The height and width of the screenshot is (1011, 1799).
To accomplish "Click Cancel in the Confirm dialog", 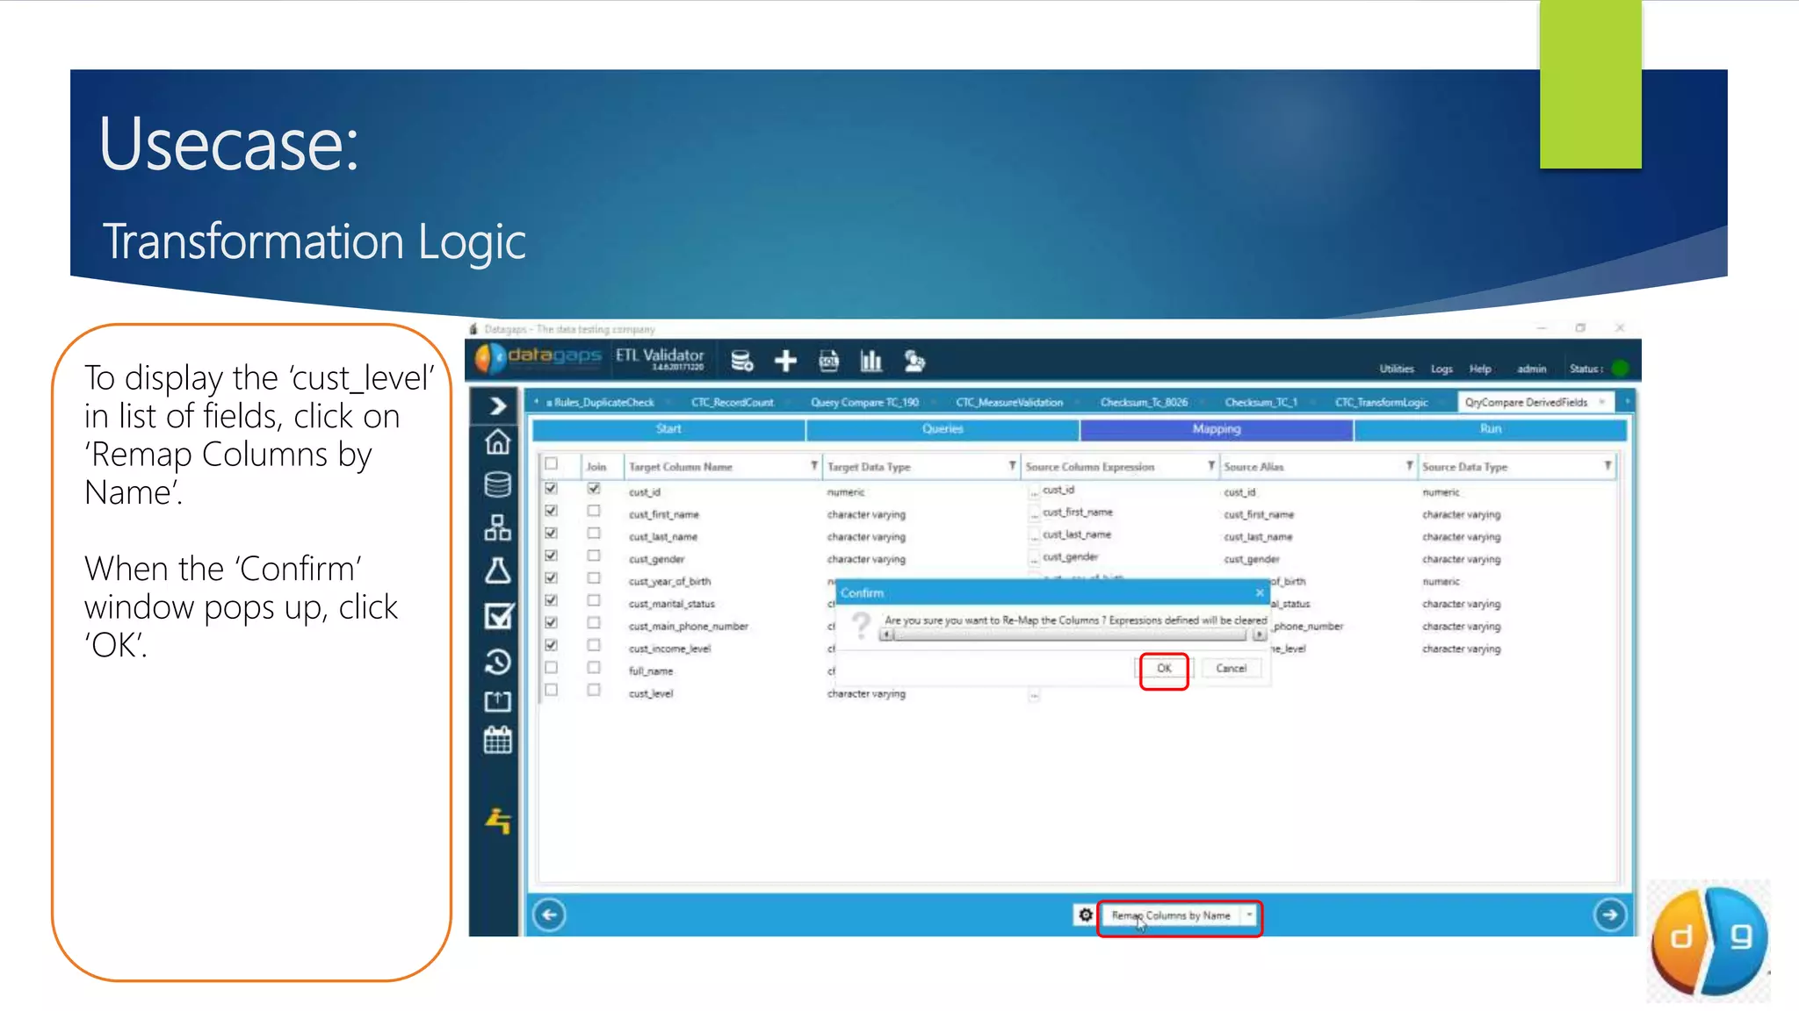I will tap(1231, 669).
